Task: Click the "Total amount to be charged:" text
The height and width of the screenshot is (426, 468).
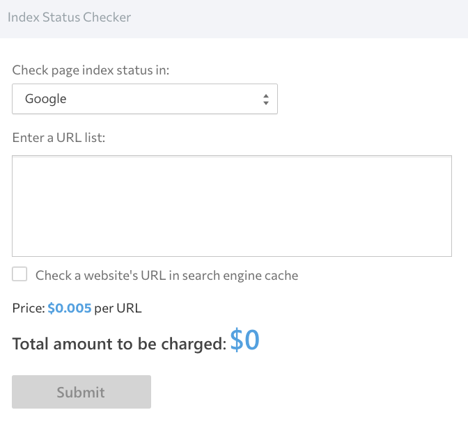Action: (x=119, y=344)
